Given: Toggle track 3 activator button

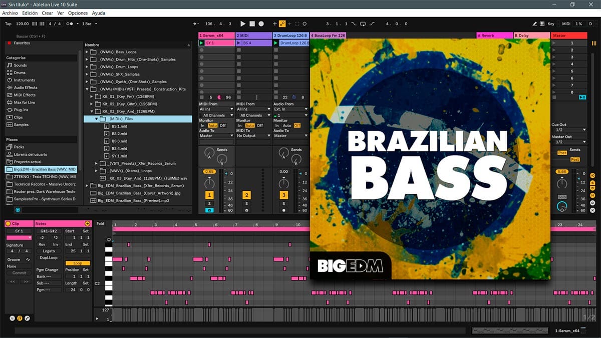Looking at the screenshot, I should [283, 195].
